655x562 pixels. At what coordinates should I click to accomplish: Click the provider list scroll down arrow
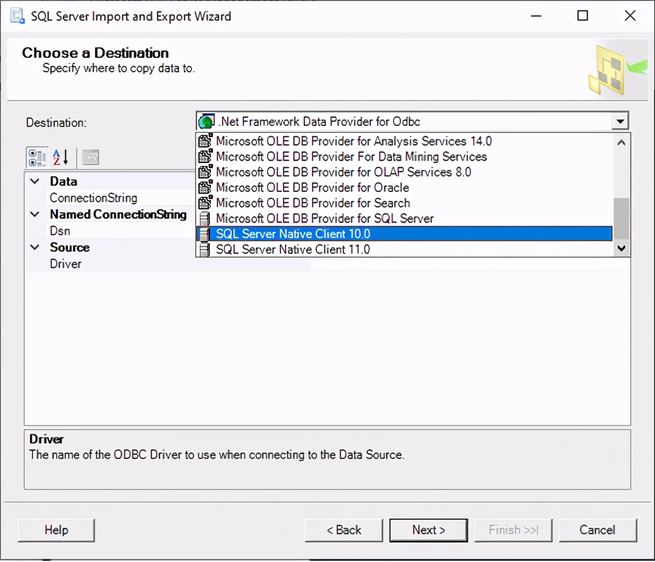click(621, 248)
